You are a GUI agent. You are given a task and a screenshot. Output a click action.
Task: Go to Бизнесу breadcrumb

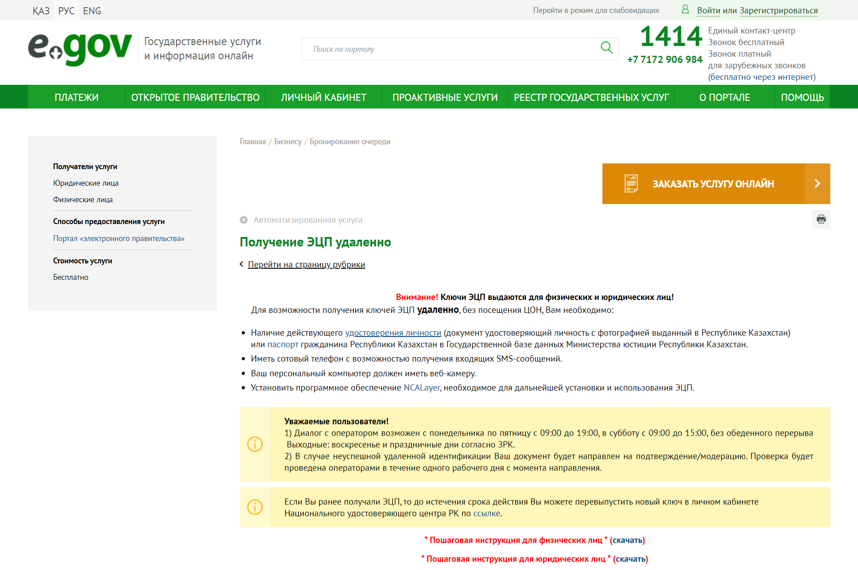(x=288, y=141)
